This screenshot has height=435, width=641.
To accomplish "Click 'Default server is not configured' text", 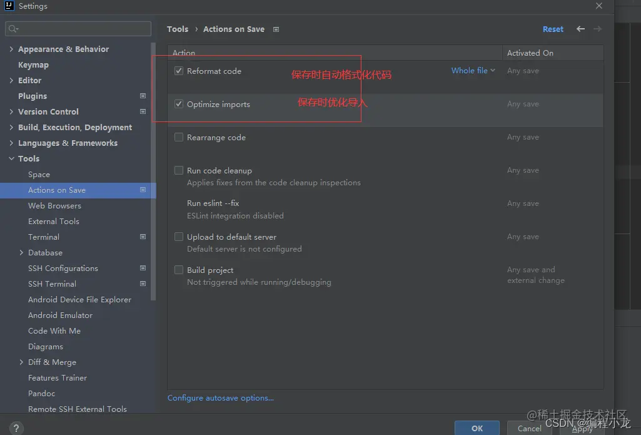I will click(x=244, y=249).
